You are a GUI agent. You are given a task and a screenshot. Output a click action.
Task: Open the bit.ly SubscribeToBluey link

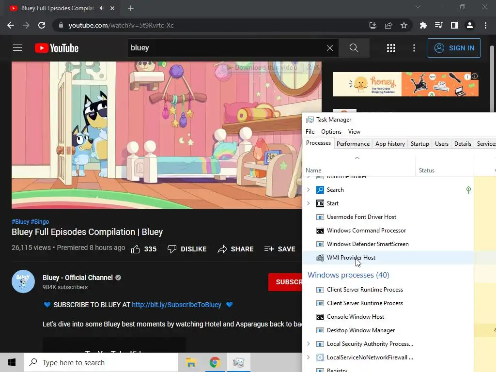click(176, 305)
